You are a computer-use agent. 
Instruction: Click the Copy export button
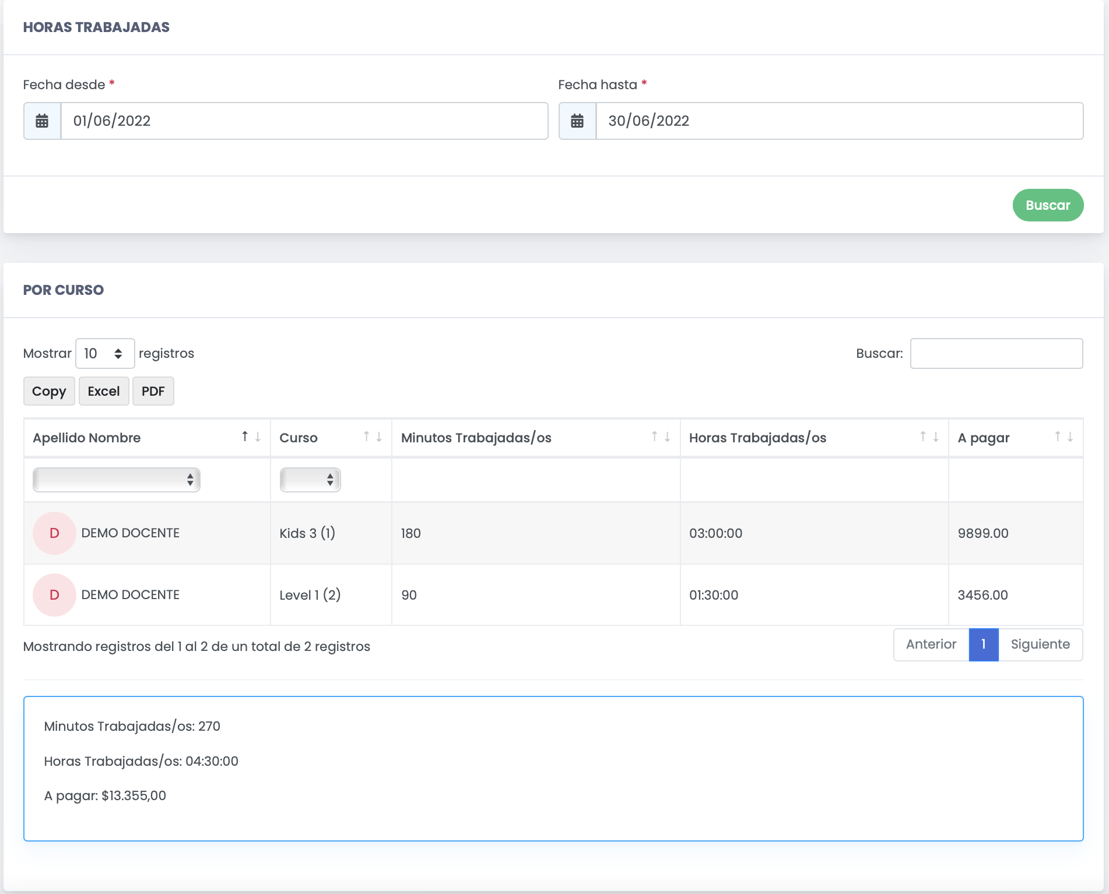(49, 391)
